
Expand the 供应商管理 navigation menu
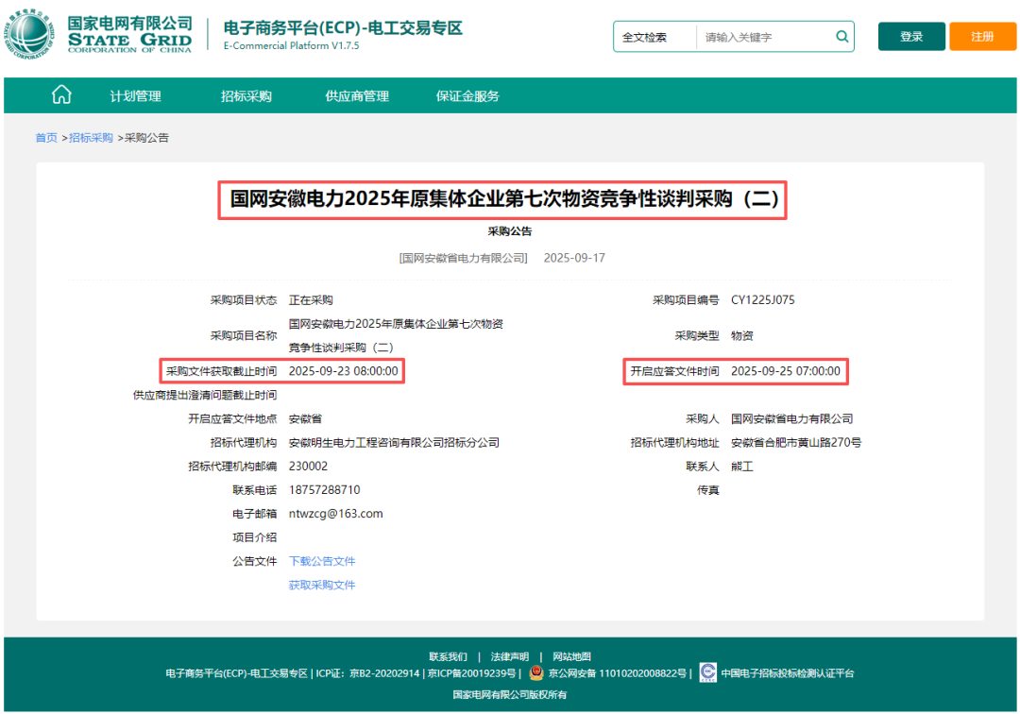356,95
